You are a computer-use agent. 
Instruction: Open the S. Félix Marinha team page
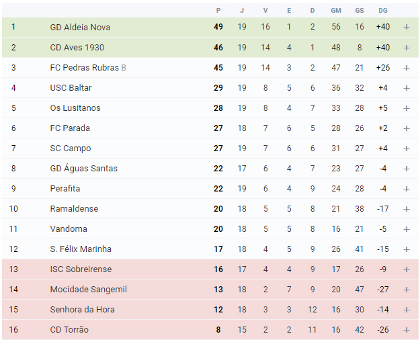point(81,249)
